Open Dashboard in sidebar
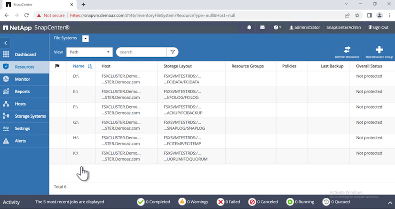Screen dimensions: 395x209 (x=25, y=55)
